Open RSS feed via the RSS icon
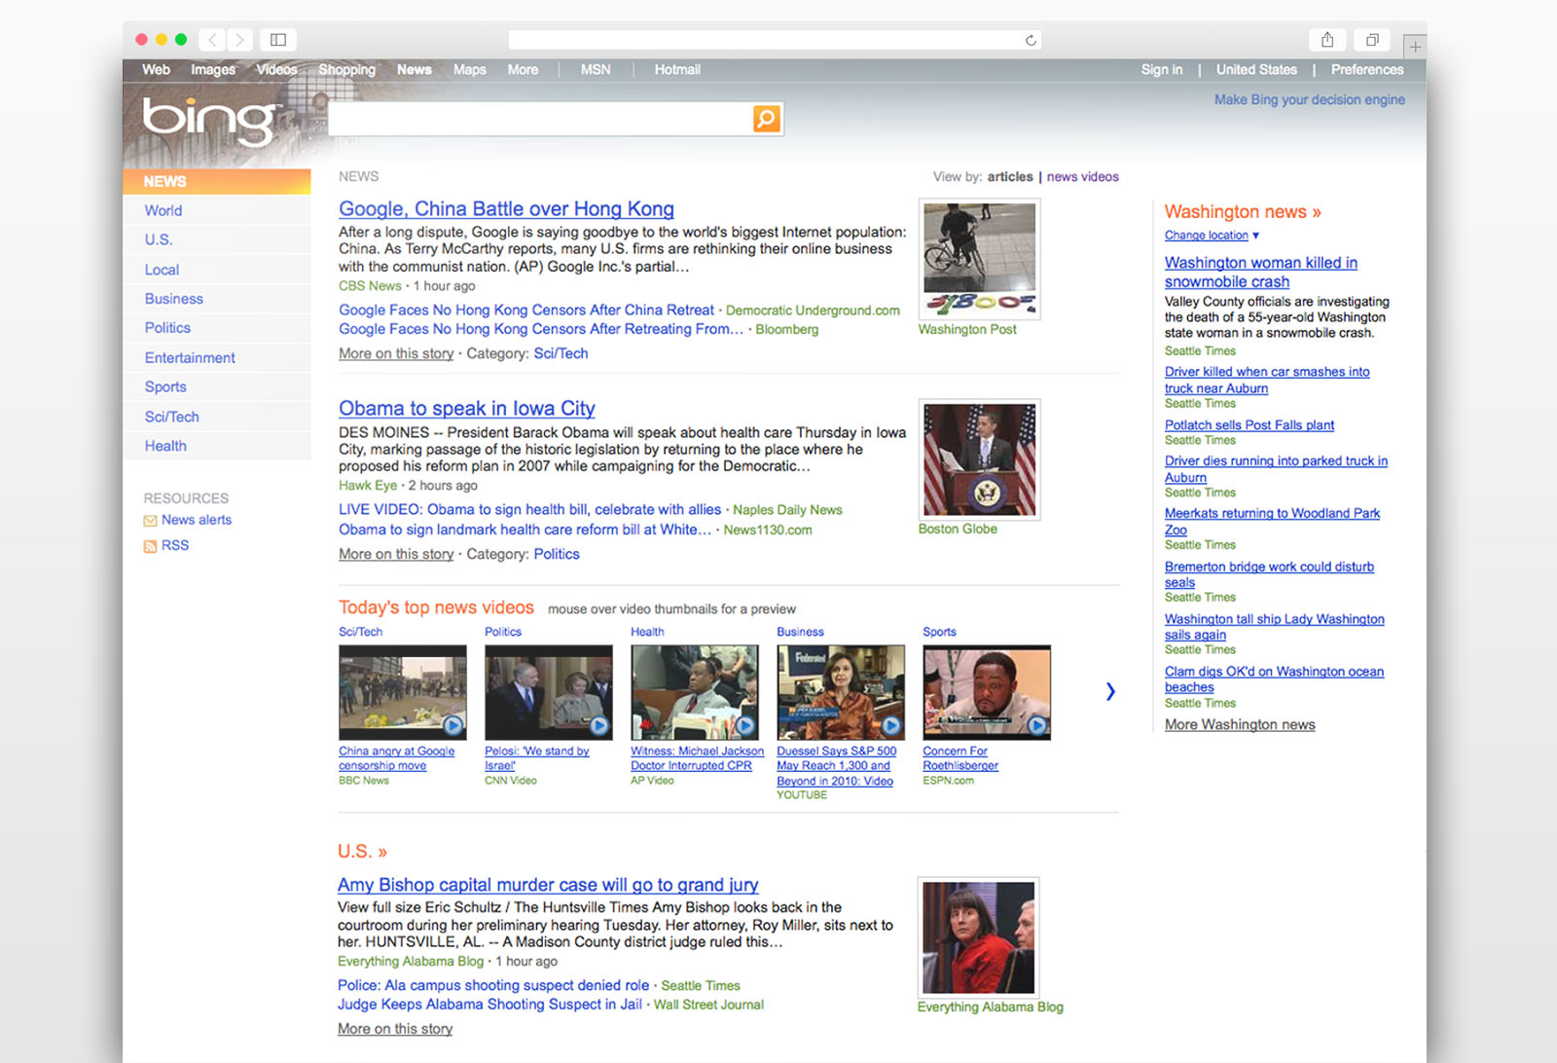 click(150, 545)
